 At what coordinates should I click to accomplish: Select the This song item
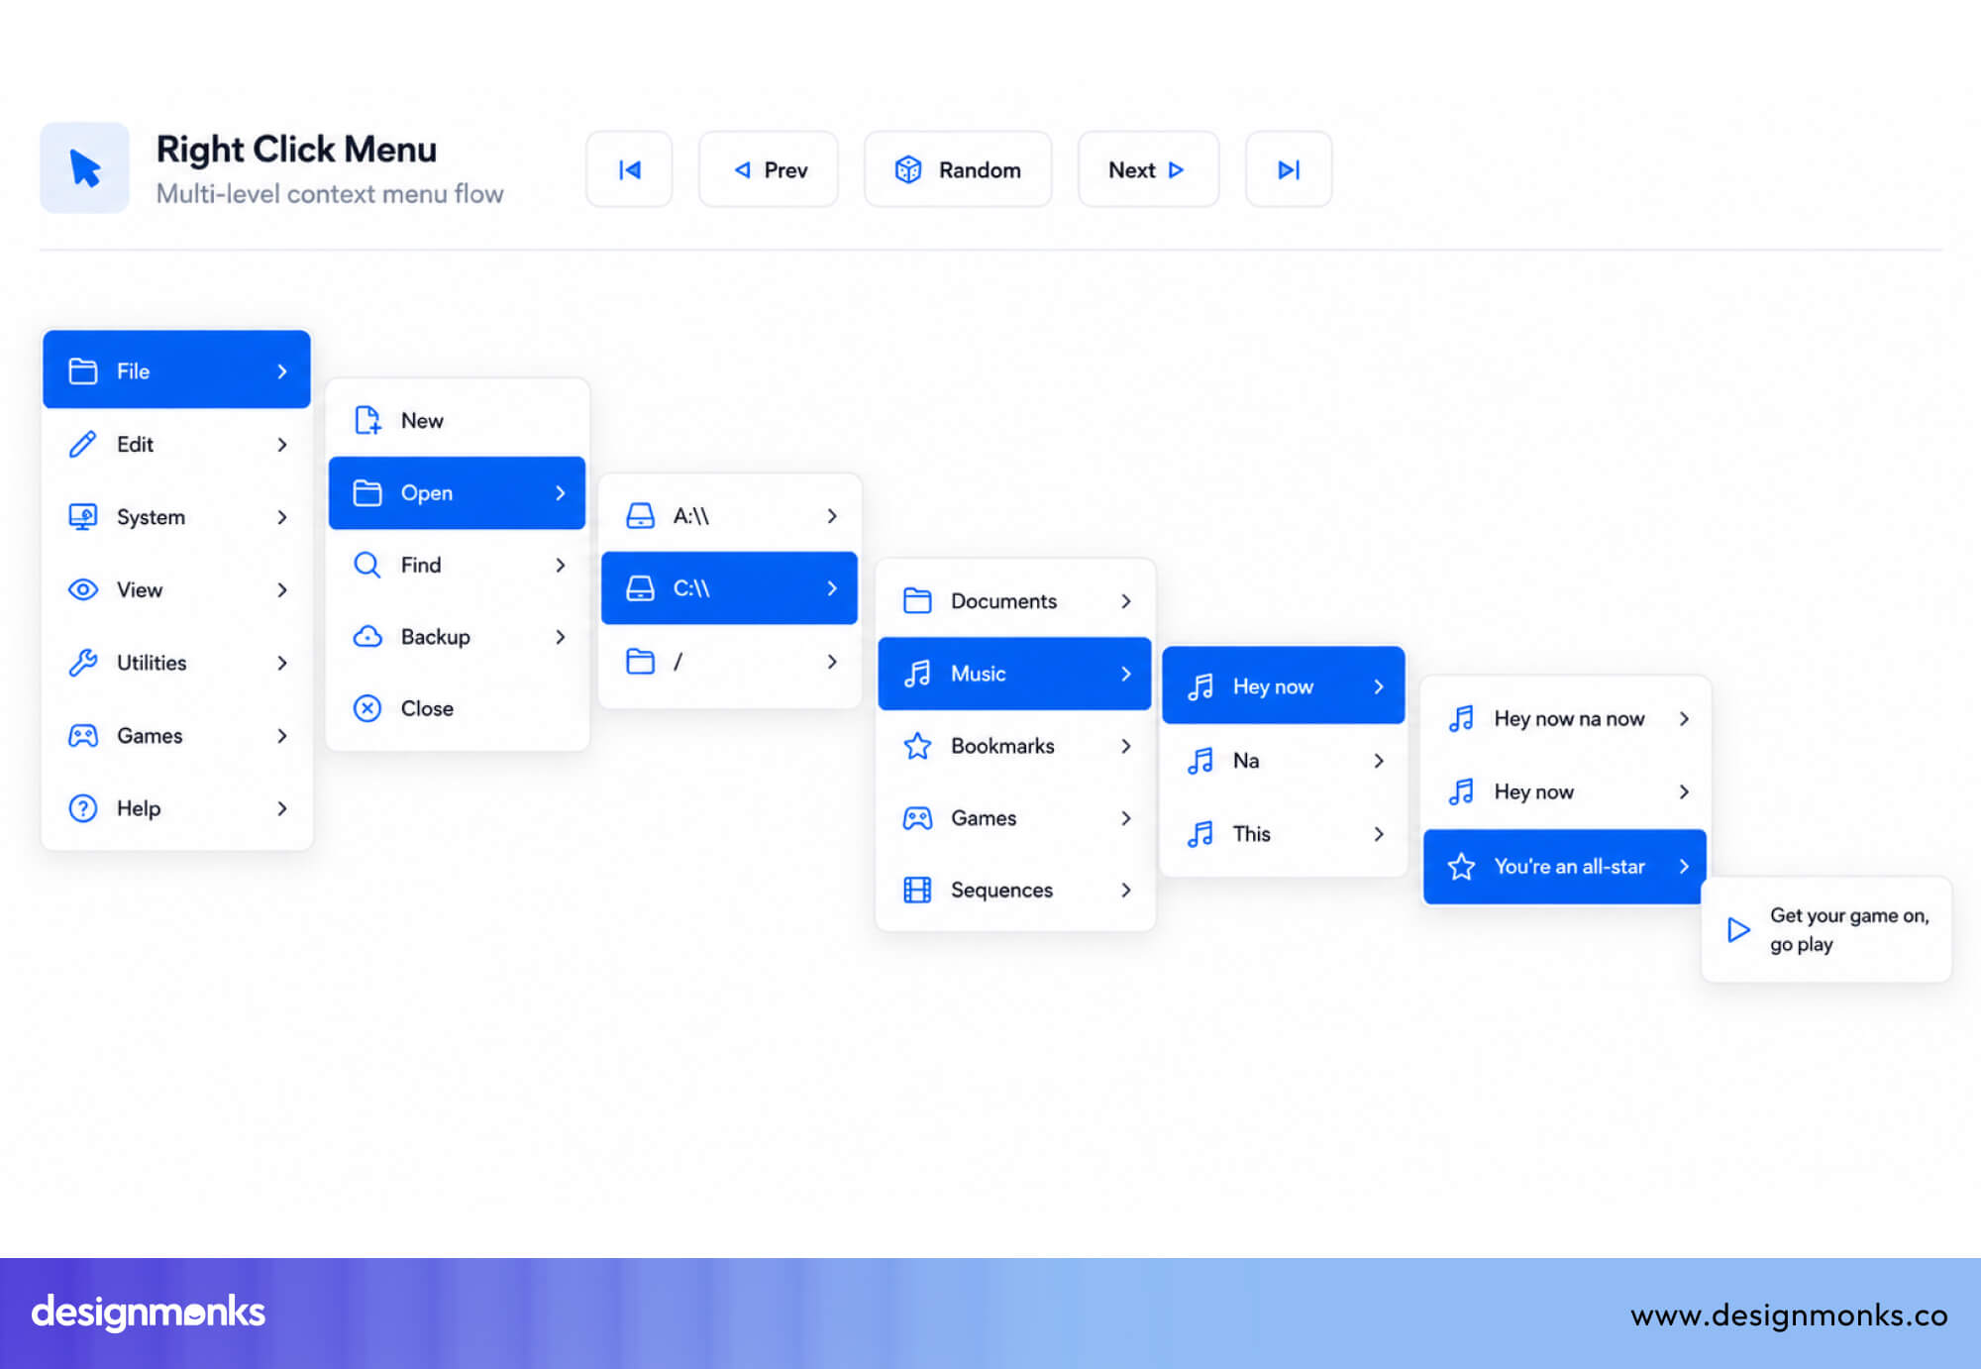(1284, 834)
